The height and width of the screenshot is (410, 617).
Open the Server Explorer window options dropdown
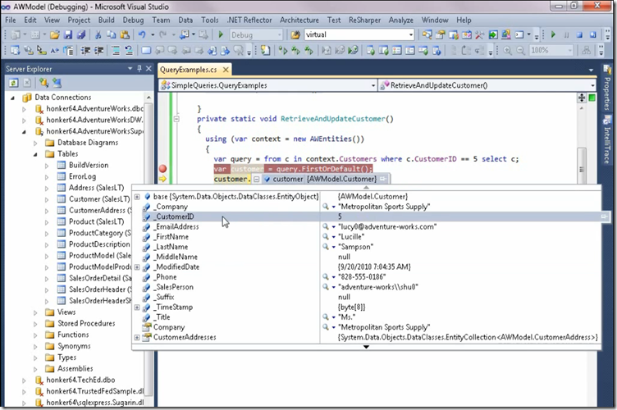[x=130, y=68]
